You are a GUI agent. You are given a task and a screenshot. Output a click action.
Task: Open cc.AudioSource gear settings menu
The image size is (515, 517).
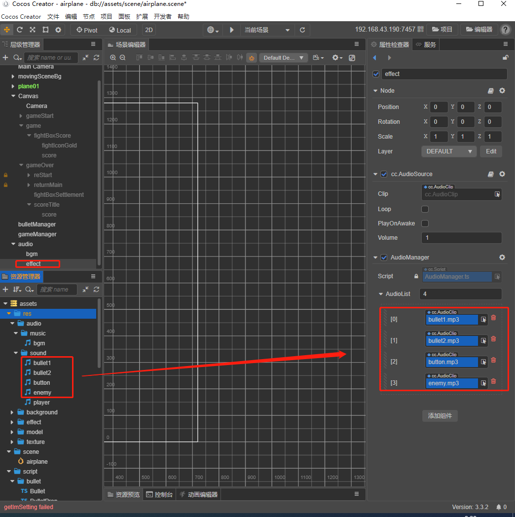(x=502, y=174)
